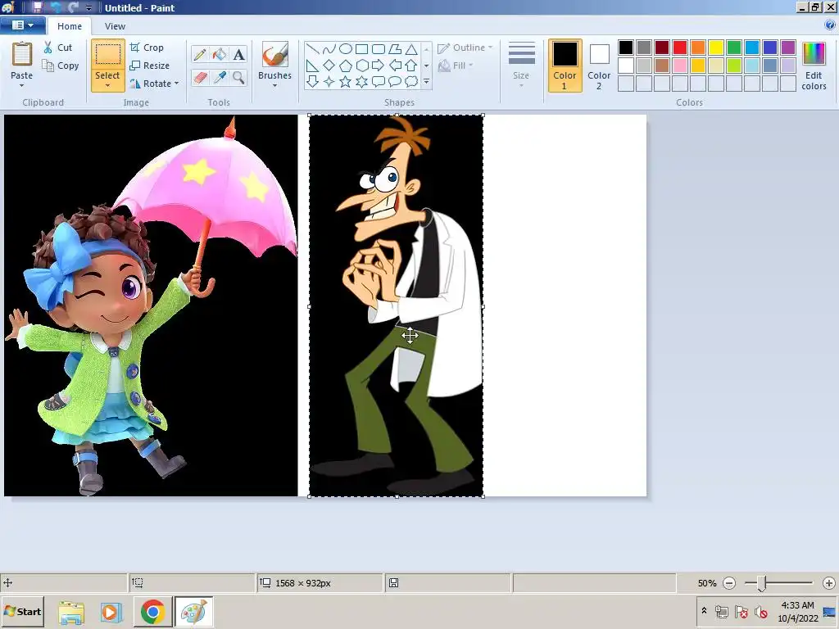The height and width of the screenshot is (629, 839).
Task: Choose the Left arrow shape
Action: tap(395, 66)
